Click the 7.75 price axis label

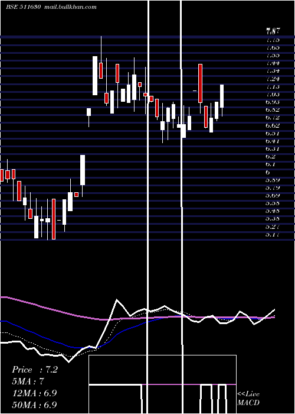273,40
